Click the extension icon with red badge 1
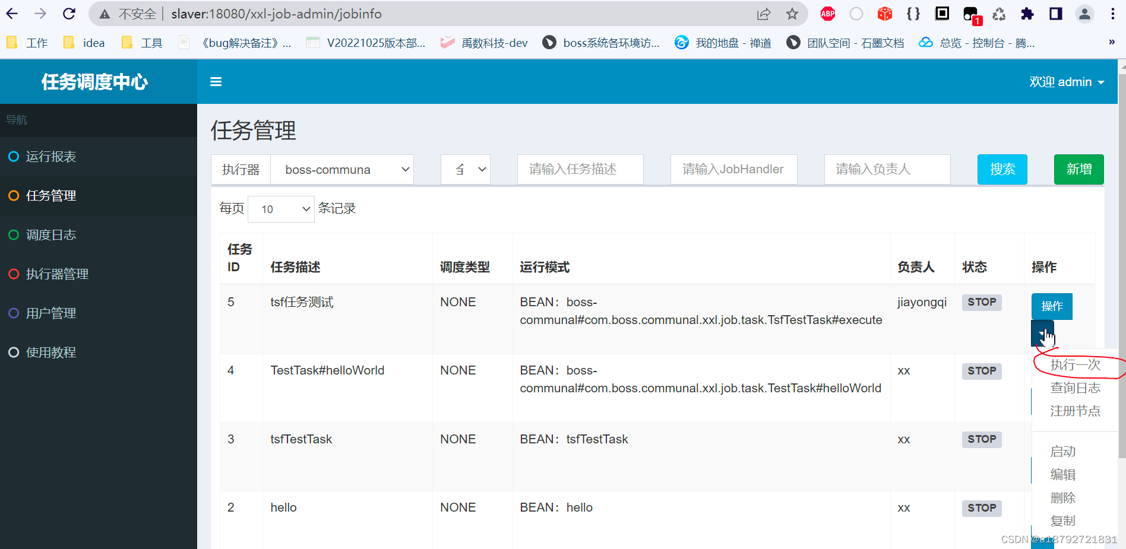This screenshot has width=1126, height=549. point(972,15)
